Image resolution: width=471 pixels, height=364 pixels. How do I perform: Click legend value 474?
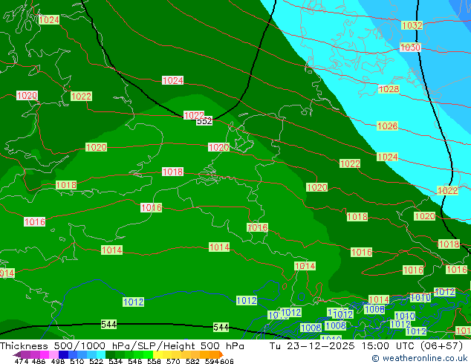(x=22, y=361)
